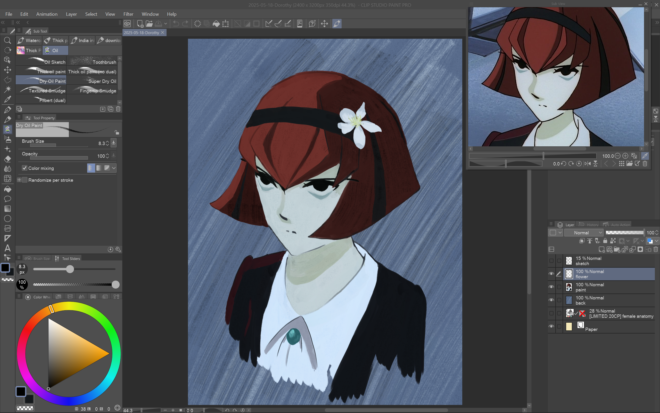
Task: Enable Randomize per stroke checkbox
Action: point(24,180)
